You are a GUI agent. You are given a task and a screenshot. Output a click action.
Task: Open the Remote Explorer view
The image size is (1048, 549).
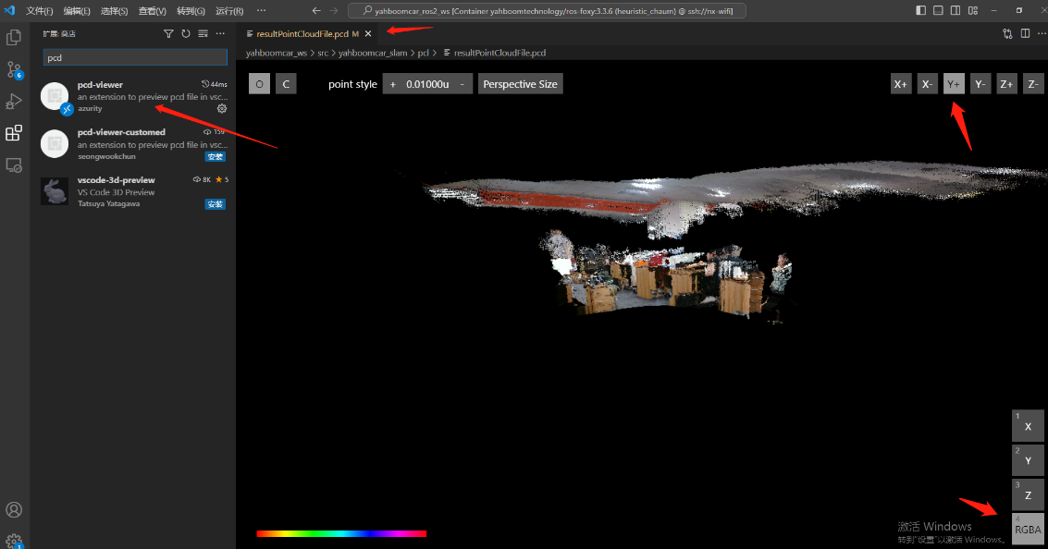point(14,165)
